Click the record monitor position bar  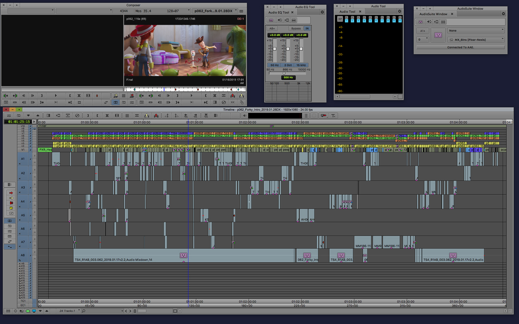[x=185, y=89]
